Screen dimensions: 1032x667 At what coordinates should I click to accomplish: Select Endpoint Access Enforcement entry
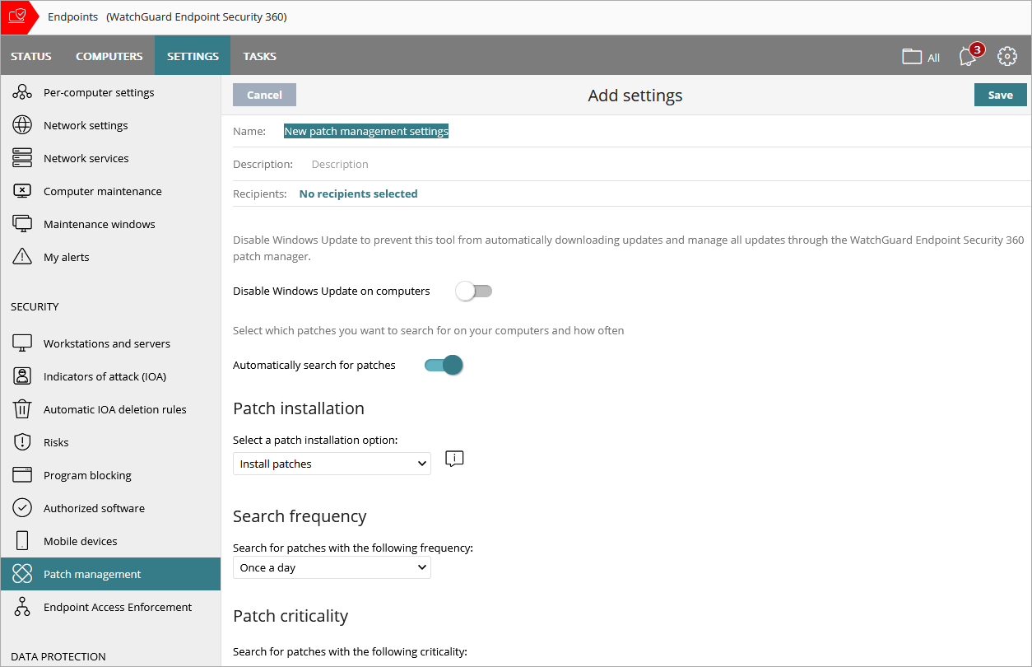click(110, 607)
